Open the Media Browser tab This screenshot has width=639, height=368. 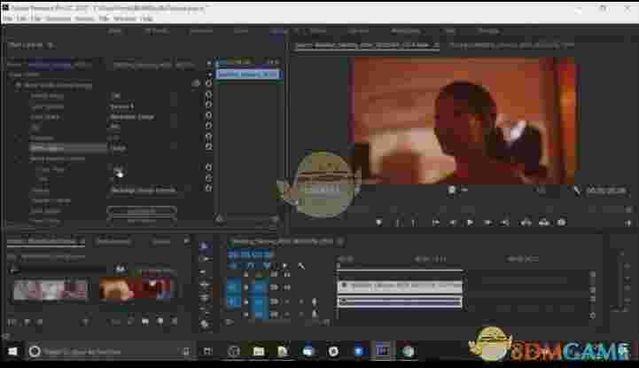(x=113, y=242)
